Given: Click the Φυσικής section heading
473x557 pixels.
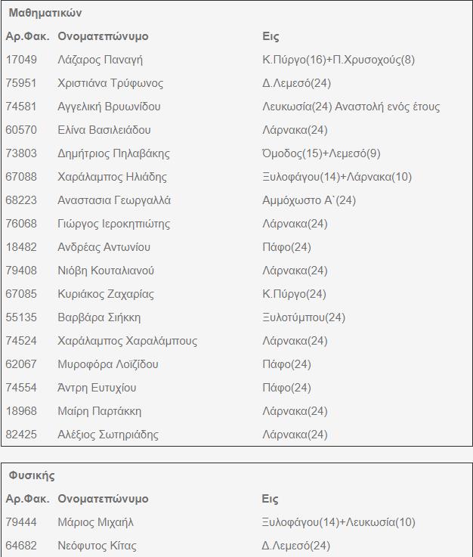Looking at the screenshot, I should click(32, 475).
